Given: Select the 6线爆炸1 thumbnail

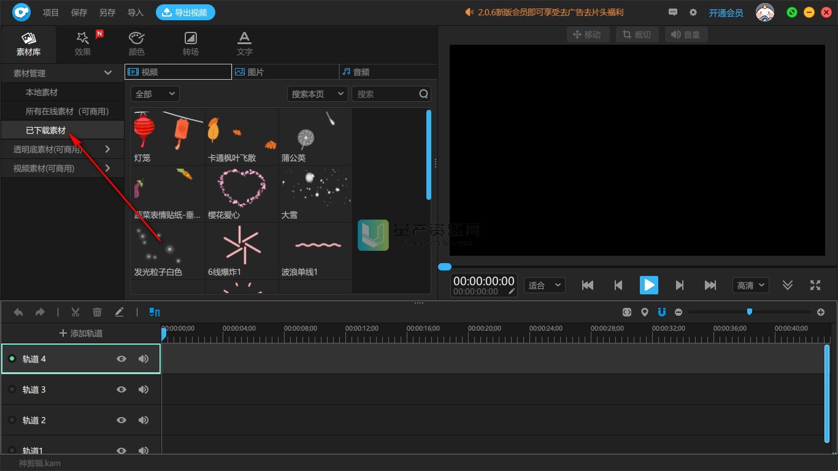Looking at the screenshot, I should click(x=242, y=250).
